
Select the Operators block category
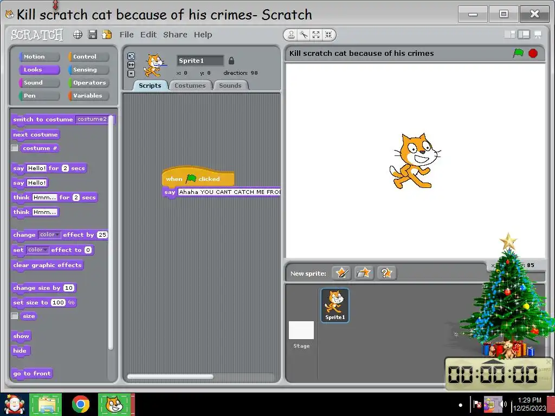(x=88, y=83)
